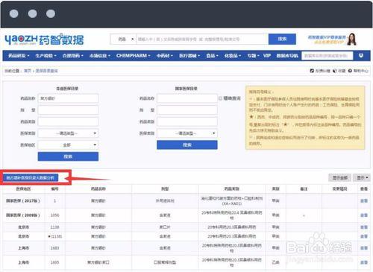This screenshot has width=373, height=272.
Task: Open view link for 国家医保 (2017版) row
Action: [x=364, y=200]
